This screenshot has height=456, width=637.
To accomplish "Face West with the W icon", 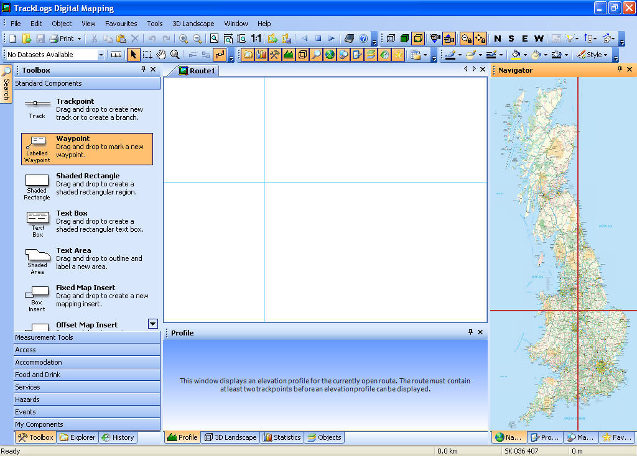I will click(539, 39).
